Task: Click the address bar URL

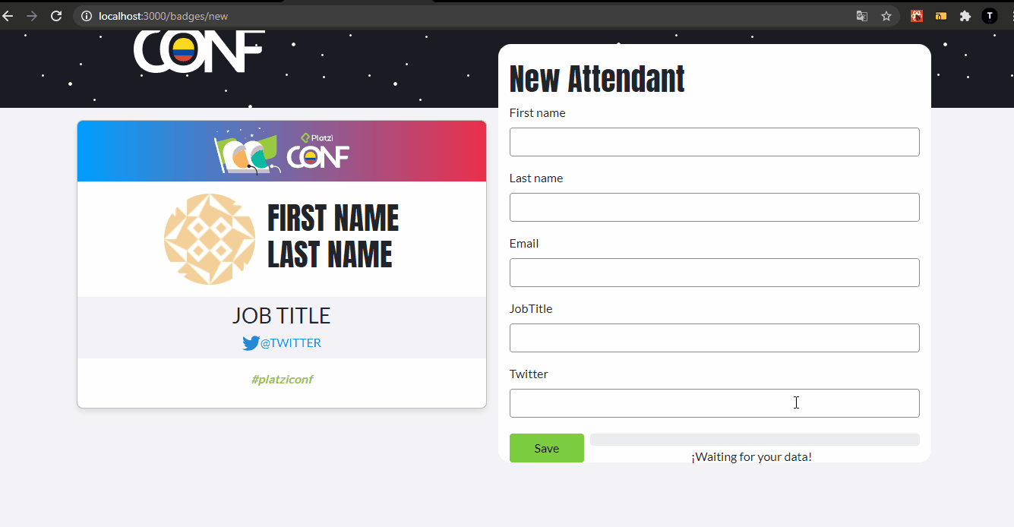Action: (163, 16)
